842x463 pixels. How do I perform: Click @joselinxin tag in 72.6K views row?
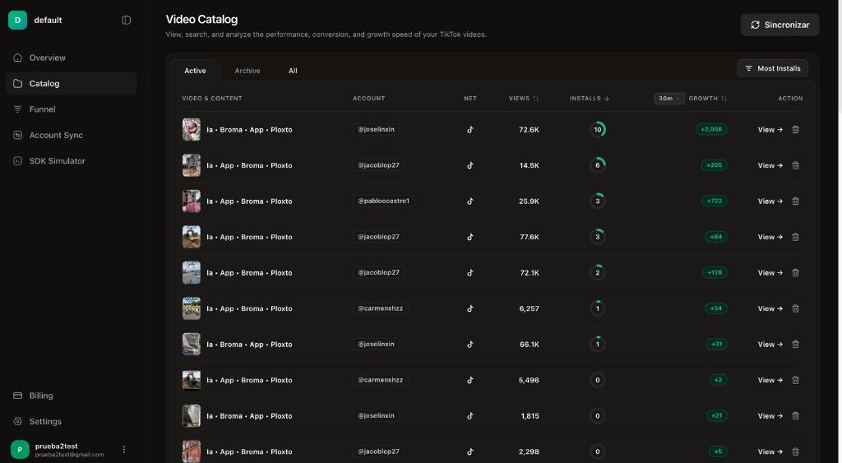click(x=376, y=129)
